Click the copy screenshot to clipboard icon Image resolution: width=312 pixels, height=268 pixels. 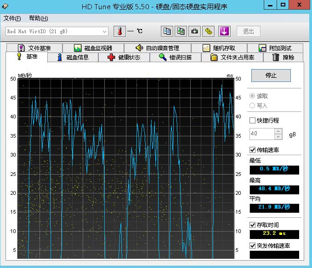coord(181,31)
